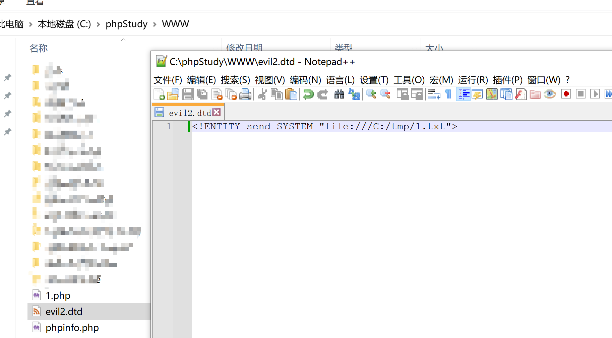
Task: Click the Print toolbar icon
Action: point(246,94)
